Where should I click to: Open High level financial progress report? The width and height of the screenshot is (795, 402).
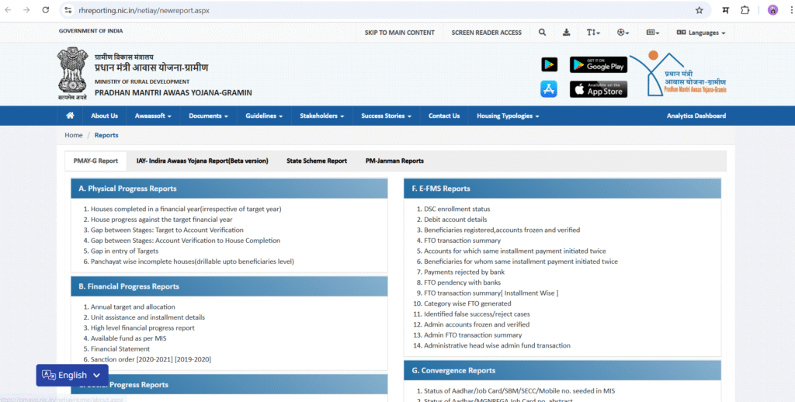[143, 328]
